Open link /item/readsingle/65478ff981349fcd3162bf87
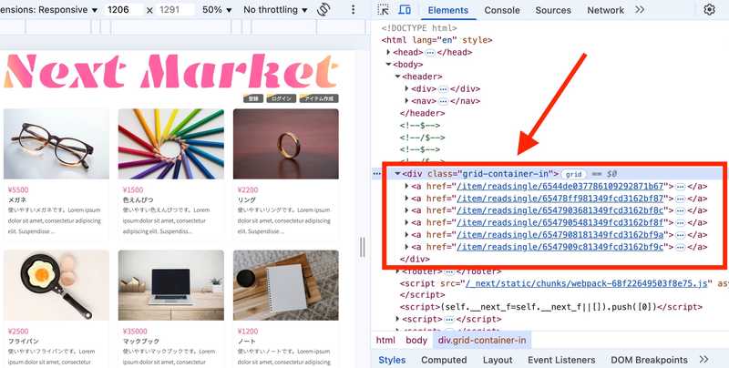The height and width of the screenshot is (368, 729). [x=560, y=198]
